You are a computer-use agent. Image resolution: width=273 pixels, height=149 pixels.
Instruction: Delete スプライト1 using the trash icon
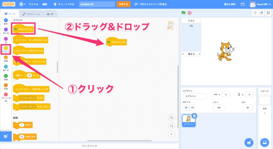click(194, 116)
